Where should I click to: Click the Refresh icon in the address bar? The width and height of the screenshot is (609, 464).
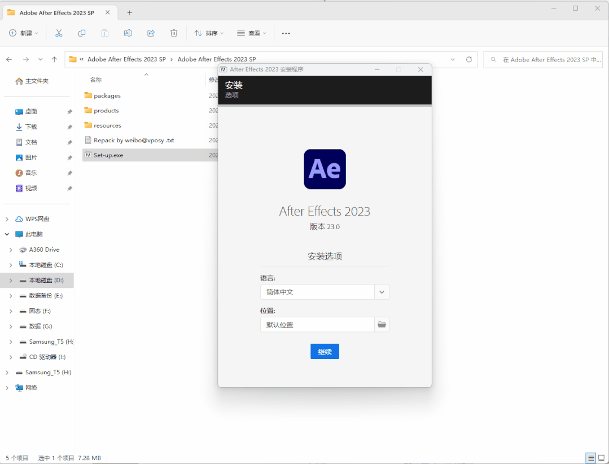pos(468,59)
